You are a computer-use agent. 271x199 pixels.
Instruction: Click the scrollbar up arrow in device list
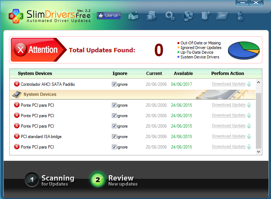tap(258, 83)
